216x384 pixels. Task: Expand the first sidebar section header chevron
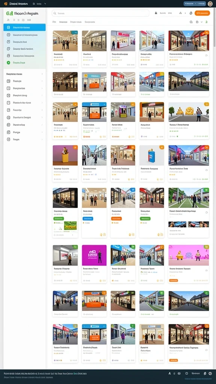click(42, 74)
